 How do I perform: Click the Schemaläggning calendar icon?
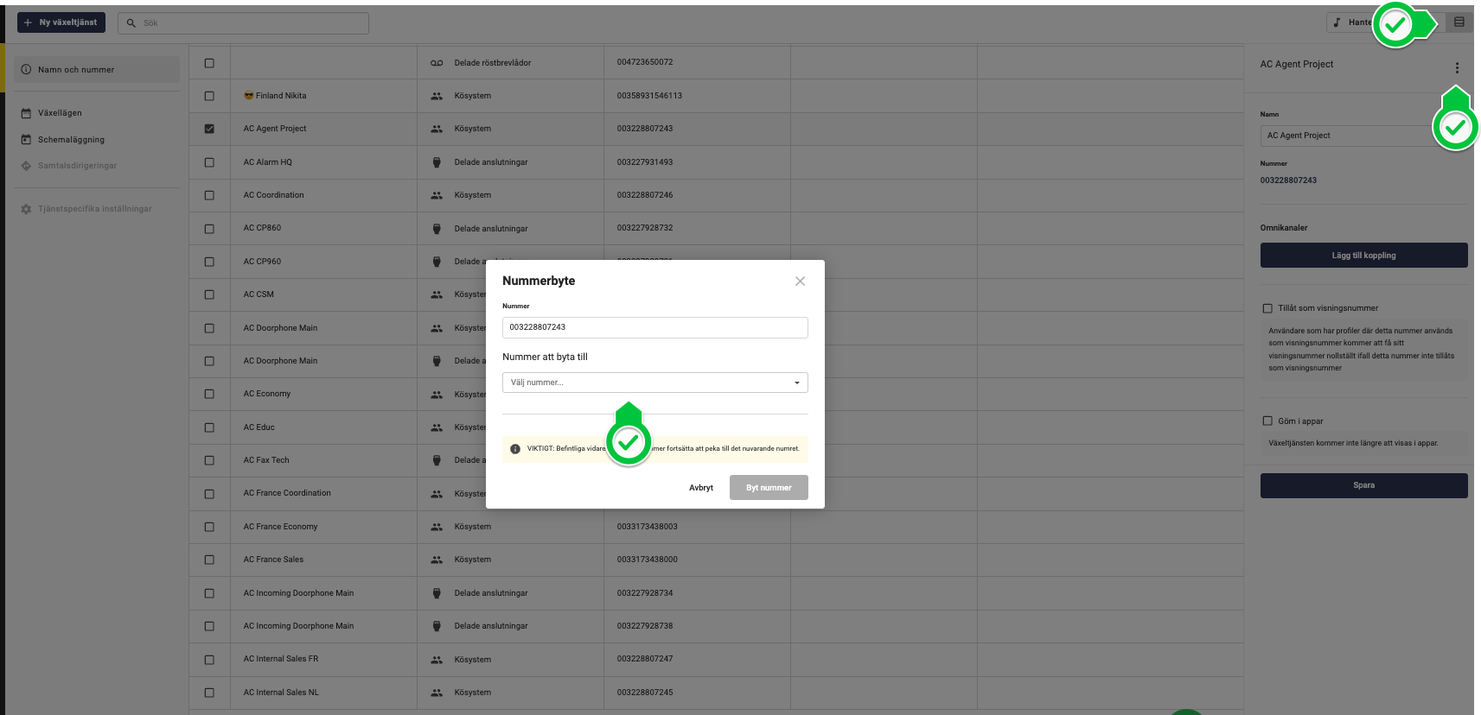pos(26,140)
